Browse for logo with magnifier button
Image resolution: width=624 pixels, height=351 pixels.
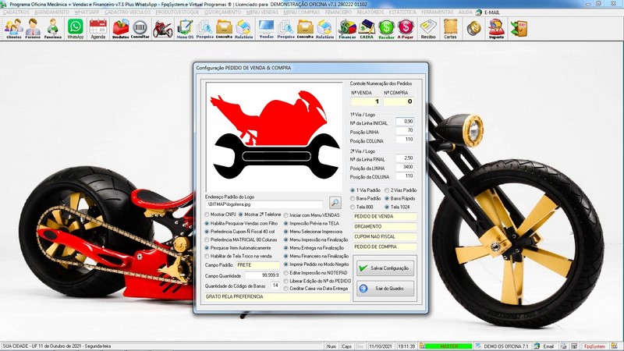coord(335,202)
